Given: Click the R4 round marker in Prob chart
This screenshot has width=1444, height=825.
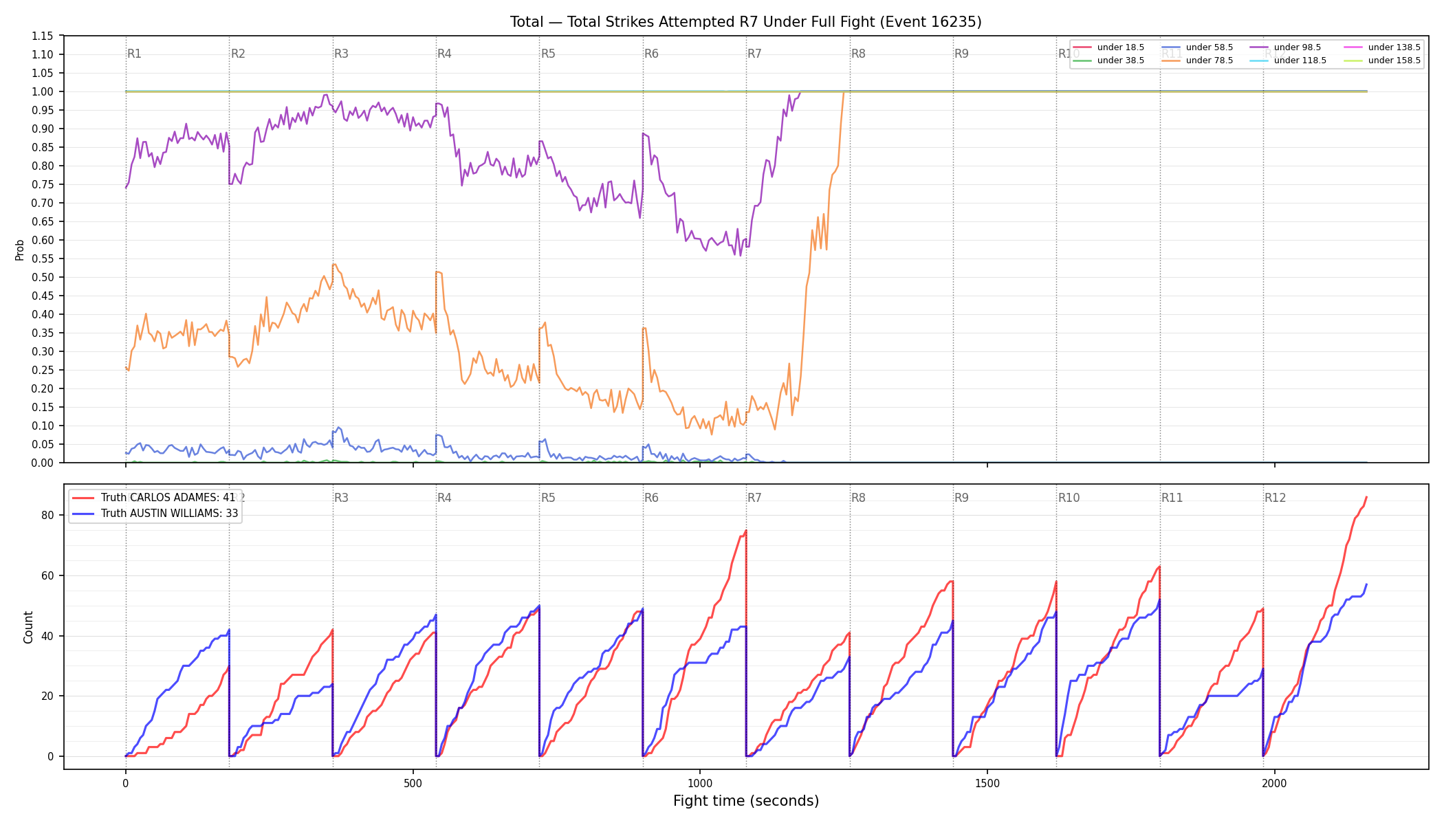Looking at the screenshot, I should (x=444, y=54).
